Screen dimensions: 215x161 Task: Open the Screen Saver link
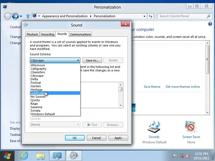click(x=191, y=137)
